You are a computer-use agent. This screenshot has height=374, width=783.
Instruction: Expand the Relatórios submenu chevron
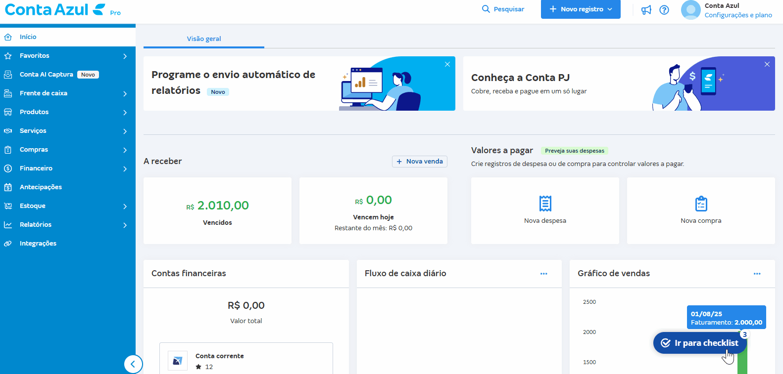click(125, 225)
